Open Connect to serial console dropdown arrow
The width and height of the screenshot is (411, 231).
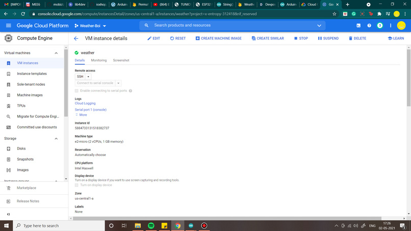[x=118, y=83]
